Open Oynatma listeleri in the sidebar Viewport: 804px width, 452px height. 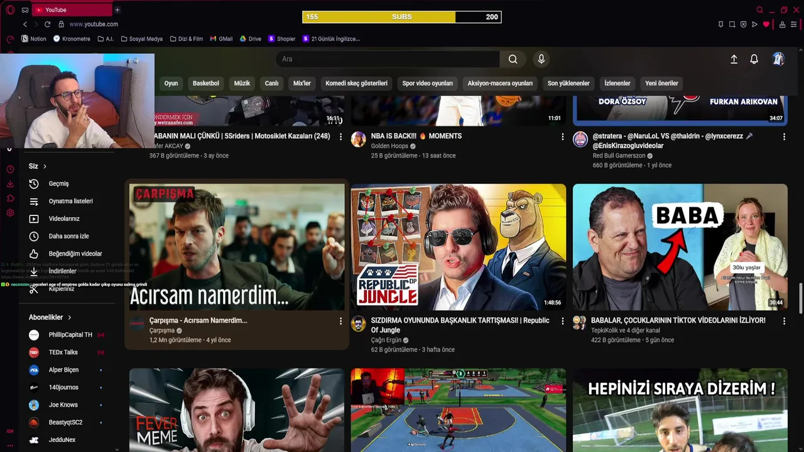tap(69, 202)
